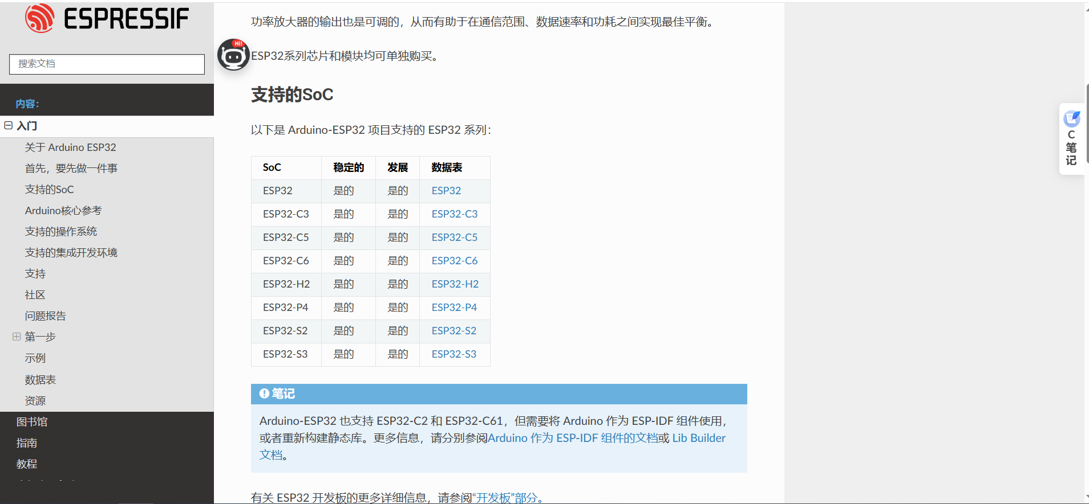1089x504 pixels.
Task: Open 数据表 sidebar entry
Action: click(x=41, y=380)
